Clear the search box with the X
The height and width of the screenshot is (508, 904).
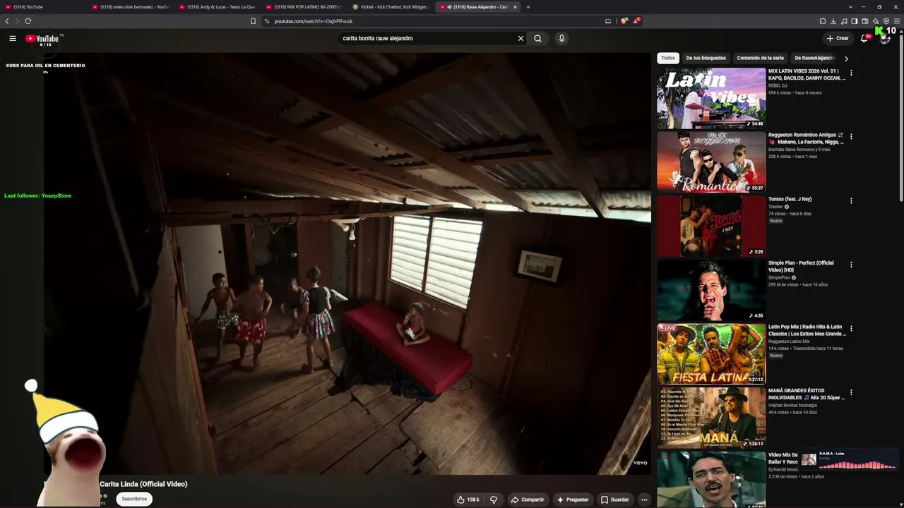pos(521,38)
